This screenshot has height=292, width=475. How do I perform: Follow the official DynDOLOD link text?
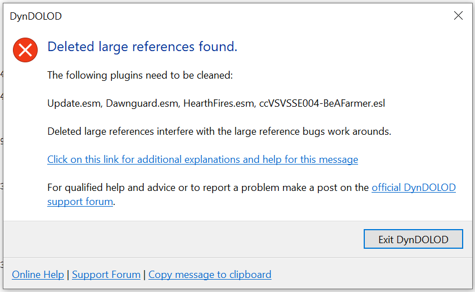tap(413, 188)
